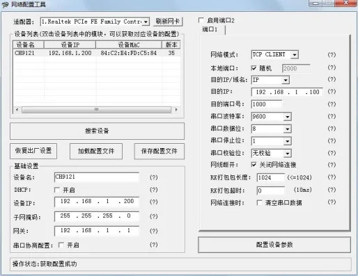Click the device list horizontal scrollbar thumb
This screenshot has height=276, width=358.
[96, 109]
